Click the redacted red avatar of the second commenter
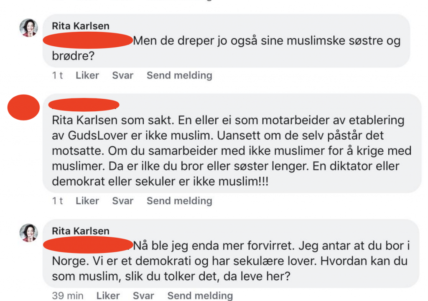 (x=24, y=107)
